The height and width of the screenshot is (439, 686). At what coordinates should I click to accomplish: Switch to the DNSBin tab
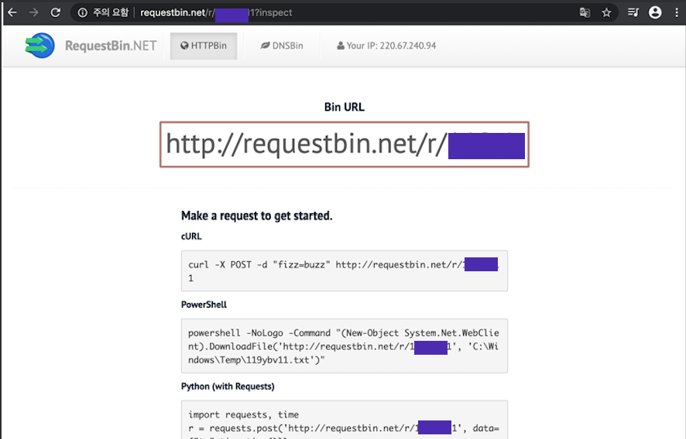(282, 46)
